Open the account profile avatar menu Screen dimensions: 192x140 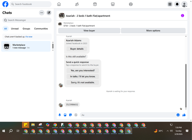(184, 4)
